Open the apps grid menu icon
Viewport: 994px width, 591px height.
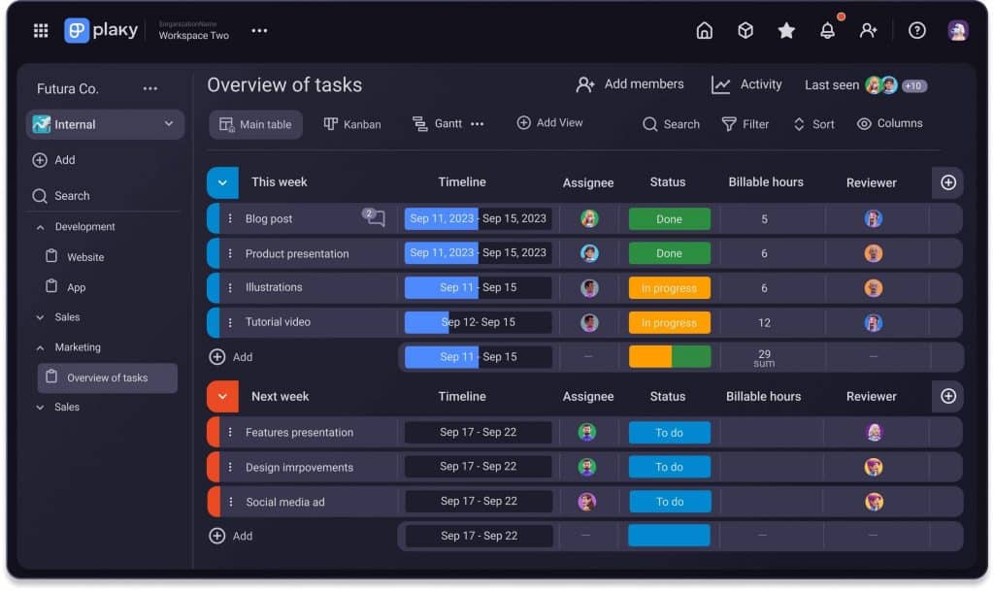(x=41, y=30)
